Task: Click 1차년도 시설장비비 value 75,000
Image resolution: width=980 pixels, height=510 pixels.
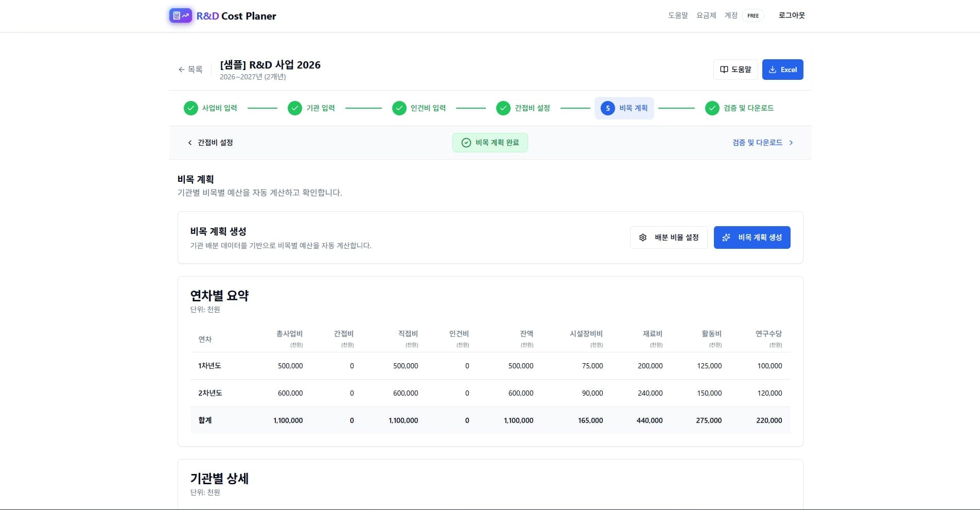Action: [592, 366]
